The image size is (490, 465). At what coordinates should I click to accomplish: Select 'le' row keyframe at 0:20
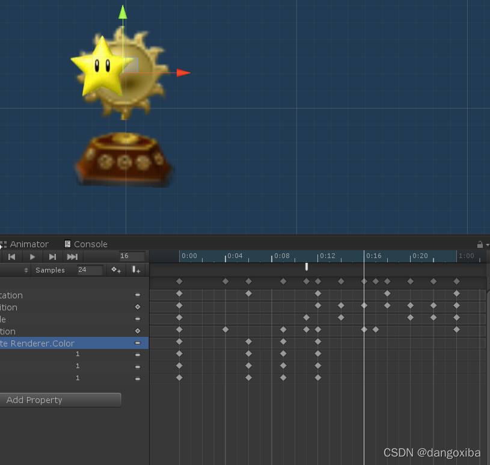[x=410, y=318]
